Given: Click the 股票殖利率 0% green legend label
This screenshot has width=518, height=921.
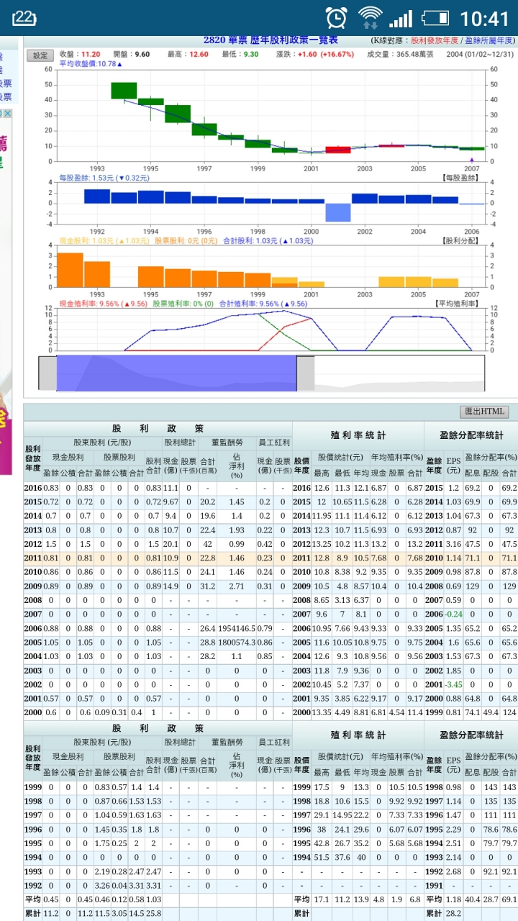Looking at the screenshot, I should (x=183, y=304).
